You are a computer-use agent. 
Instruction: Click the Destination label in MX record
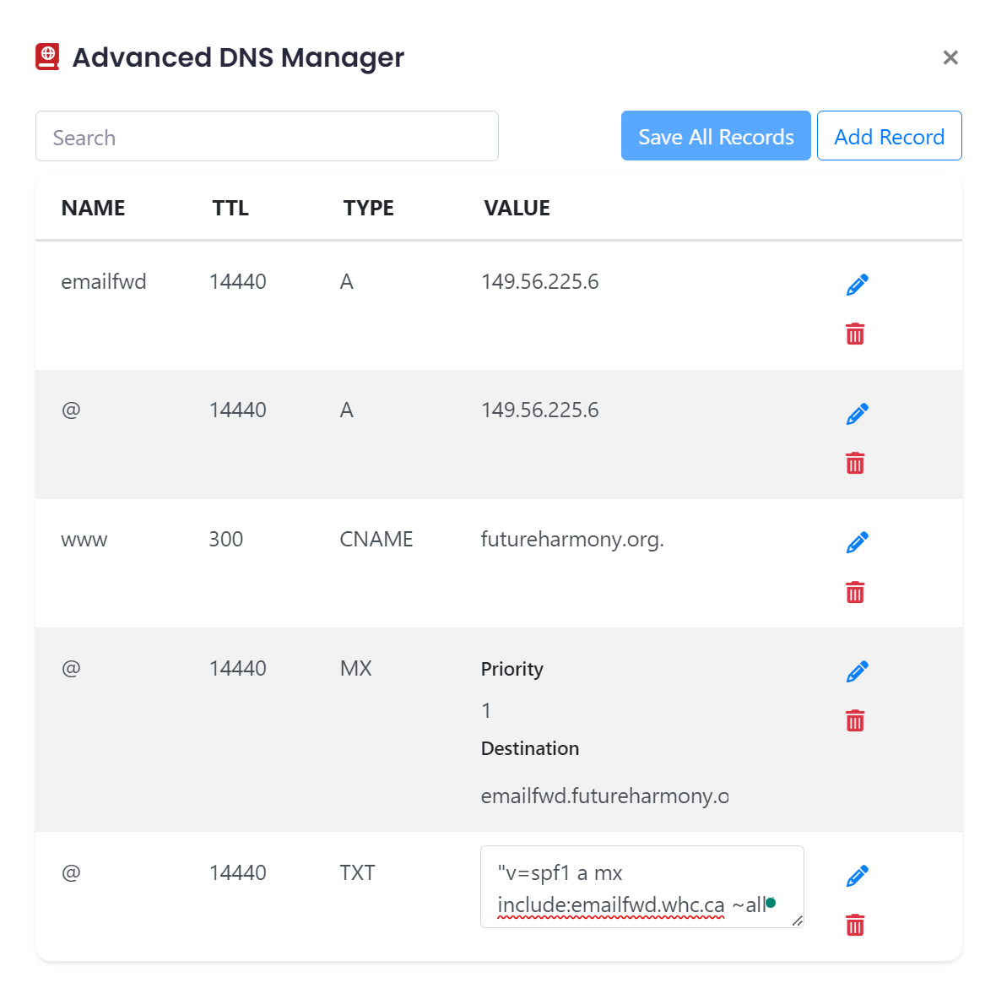click(x=530, y=748)
